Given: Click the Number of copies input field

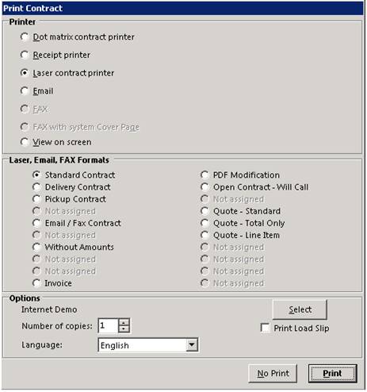Looking at the screenshot, I should tap(109, 326).
